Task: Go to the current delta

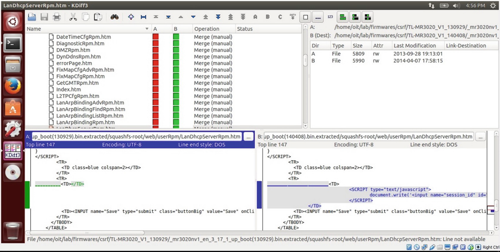Action: (131, 17)
